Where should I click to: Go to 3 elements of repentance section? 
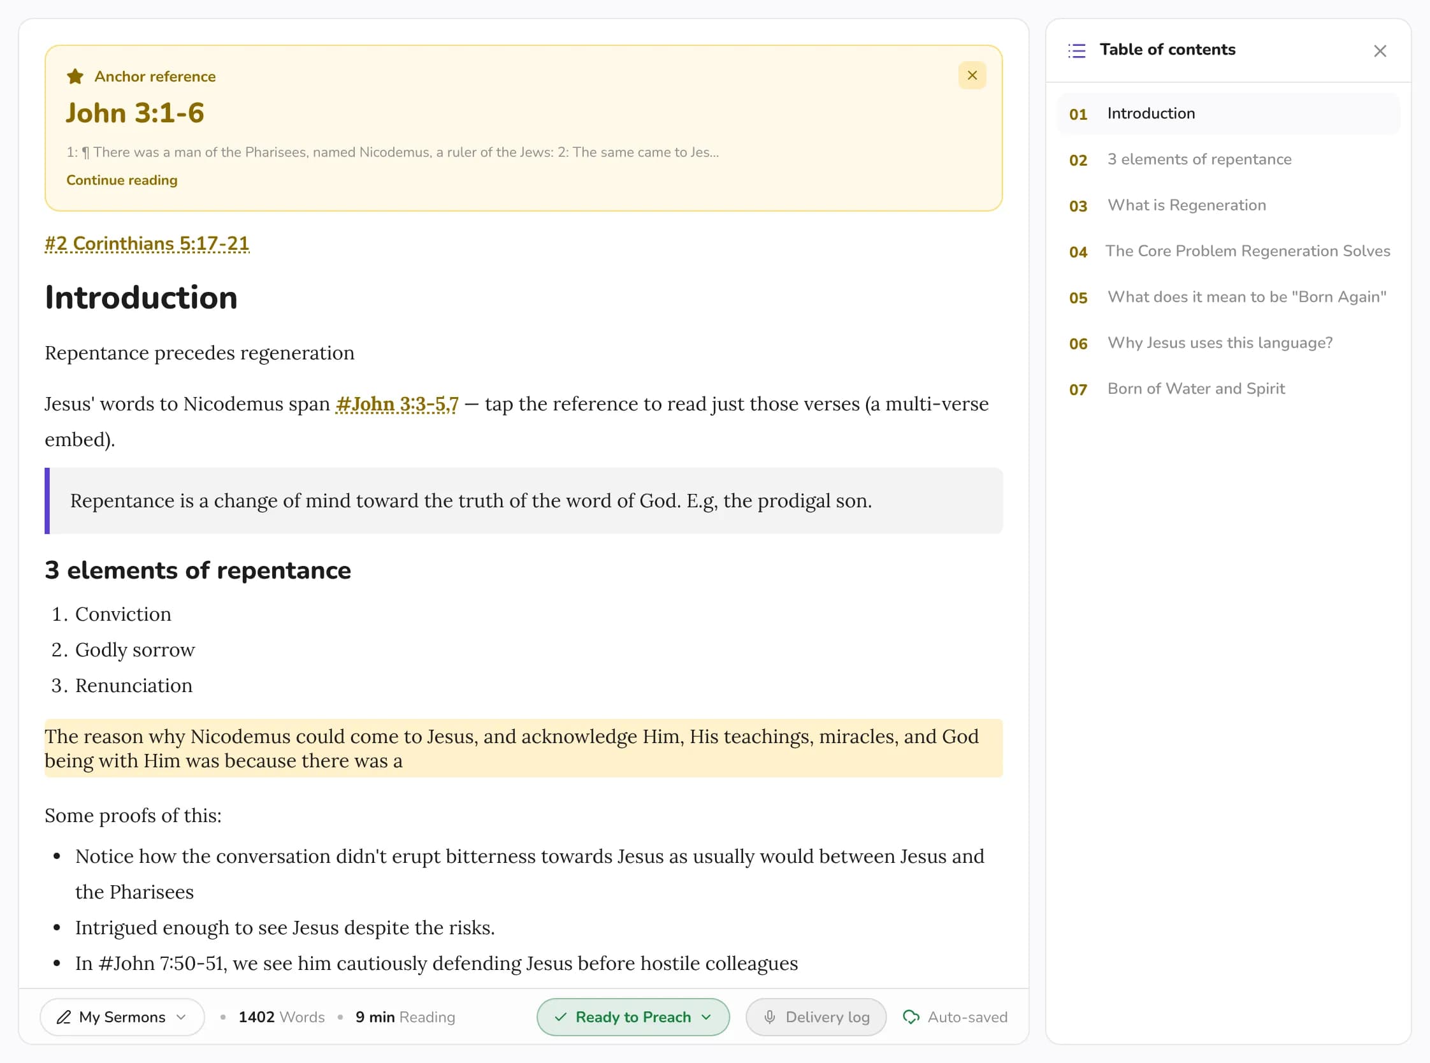click(1227, 159)
